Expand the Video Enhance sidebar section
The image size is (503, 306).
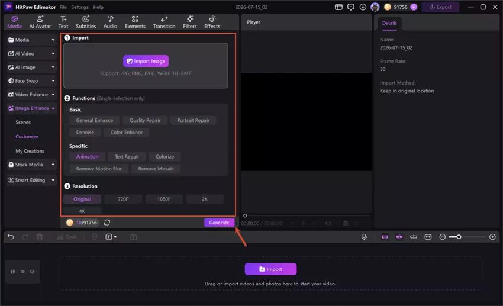tap(31, 95)
